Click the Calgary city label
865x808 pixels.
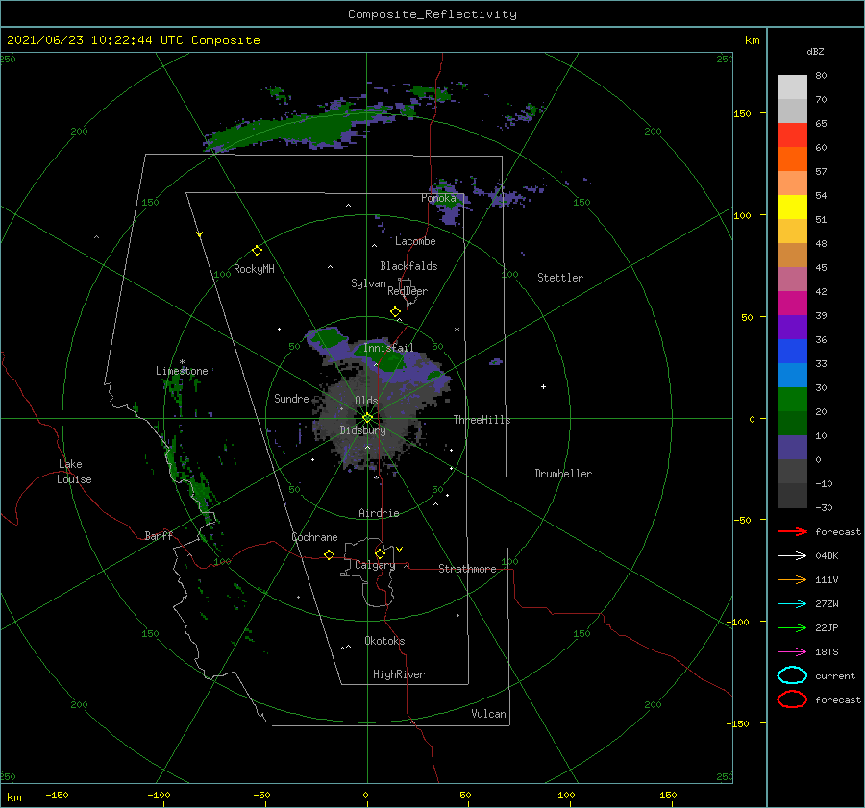(x=375, y=565)
